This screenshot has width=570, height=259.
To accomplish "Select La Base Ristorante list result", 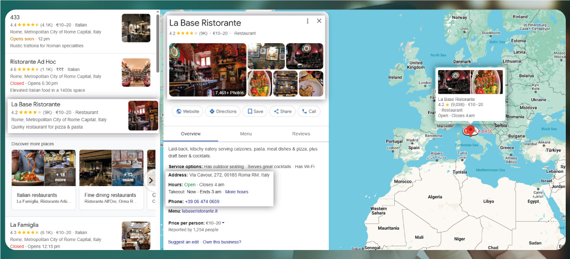I will click(x=83, y=115).
